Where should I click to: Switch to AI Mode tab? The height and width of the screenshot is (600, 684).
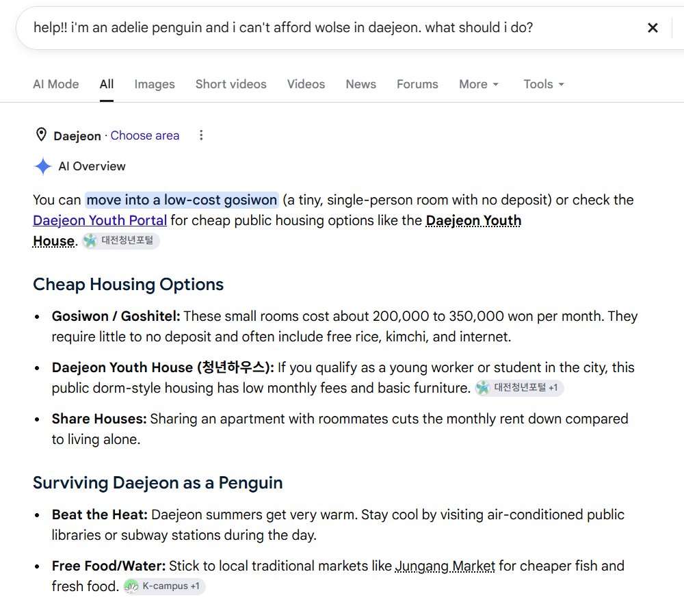(56, 84)
